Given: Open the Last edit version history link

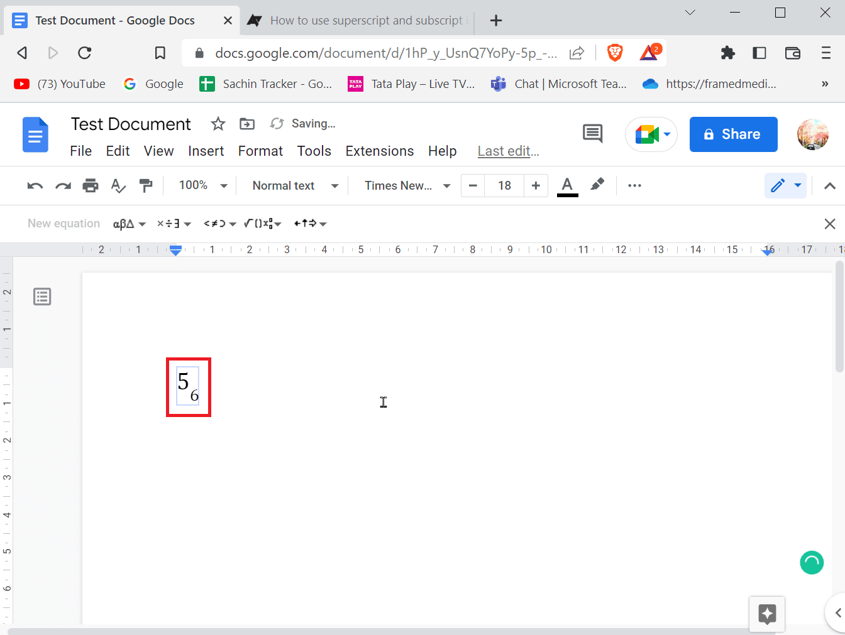Looking at the screenshot, I should [508, 151].
